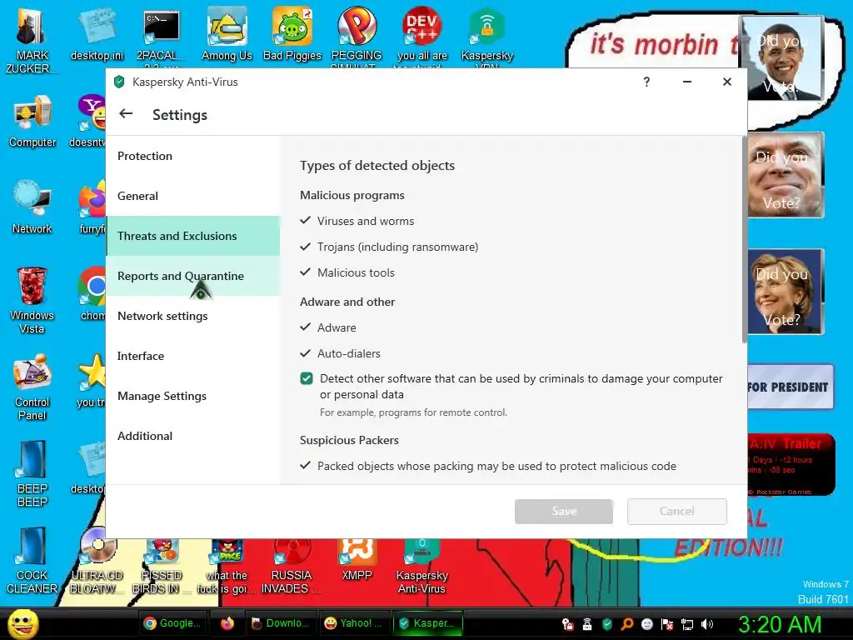
Task: Open Network settings section
Action: (x=193, y=316)
